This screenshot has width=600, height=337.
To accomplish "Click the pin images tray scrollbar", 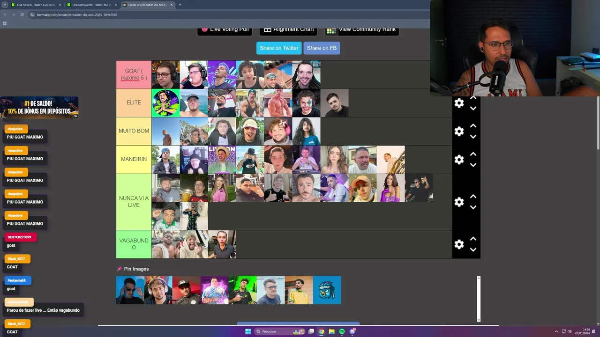I will pos(479,299).
